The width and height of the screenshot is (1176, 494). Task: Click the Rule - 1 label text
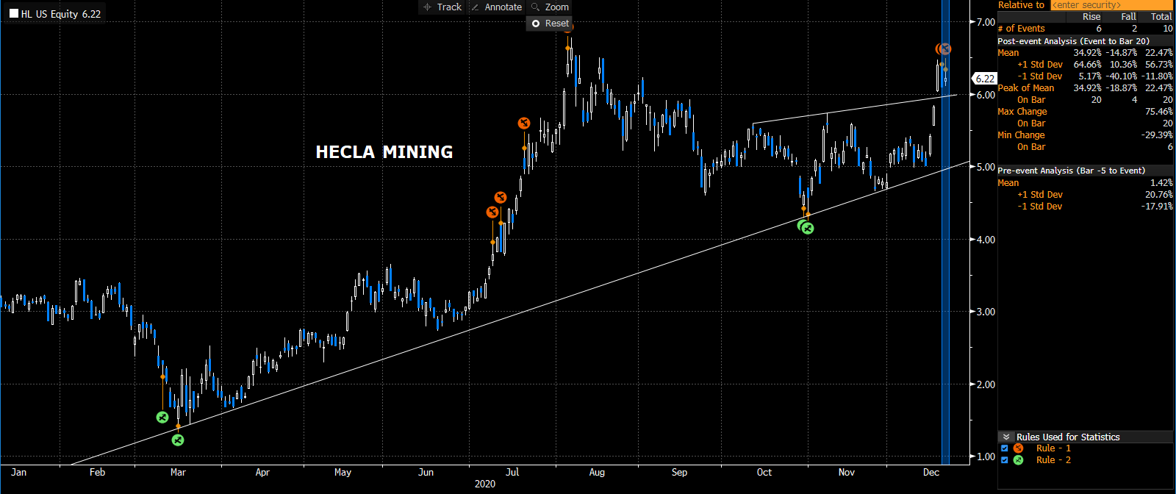point(1053,448)
